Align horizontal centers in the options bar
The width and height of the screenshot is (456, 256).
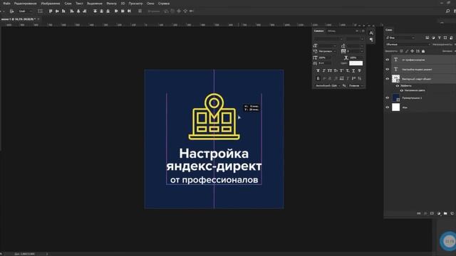tap(78, 11)
